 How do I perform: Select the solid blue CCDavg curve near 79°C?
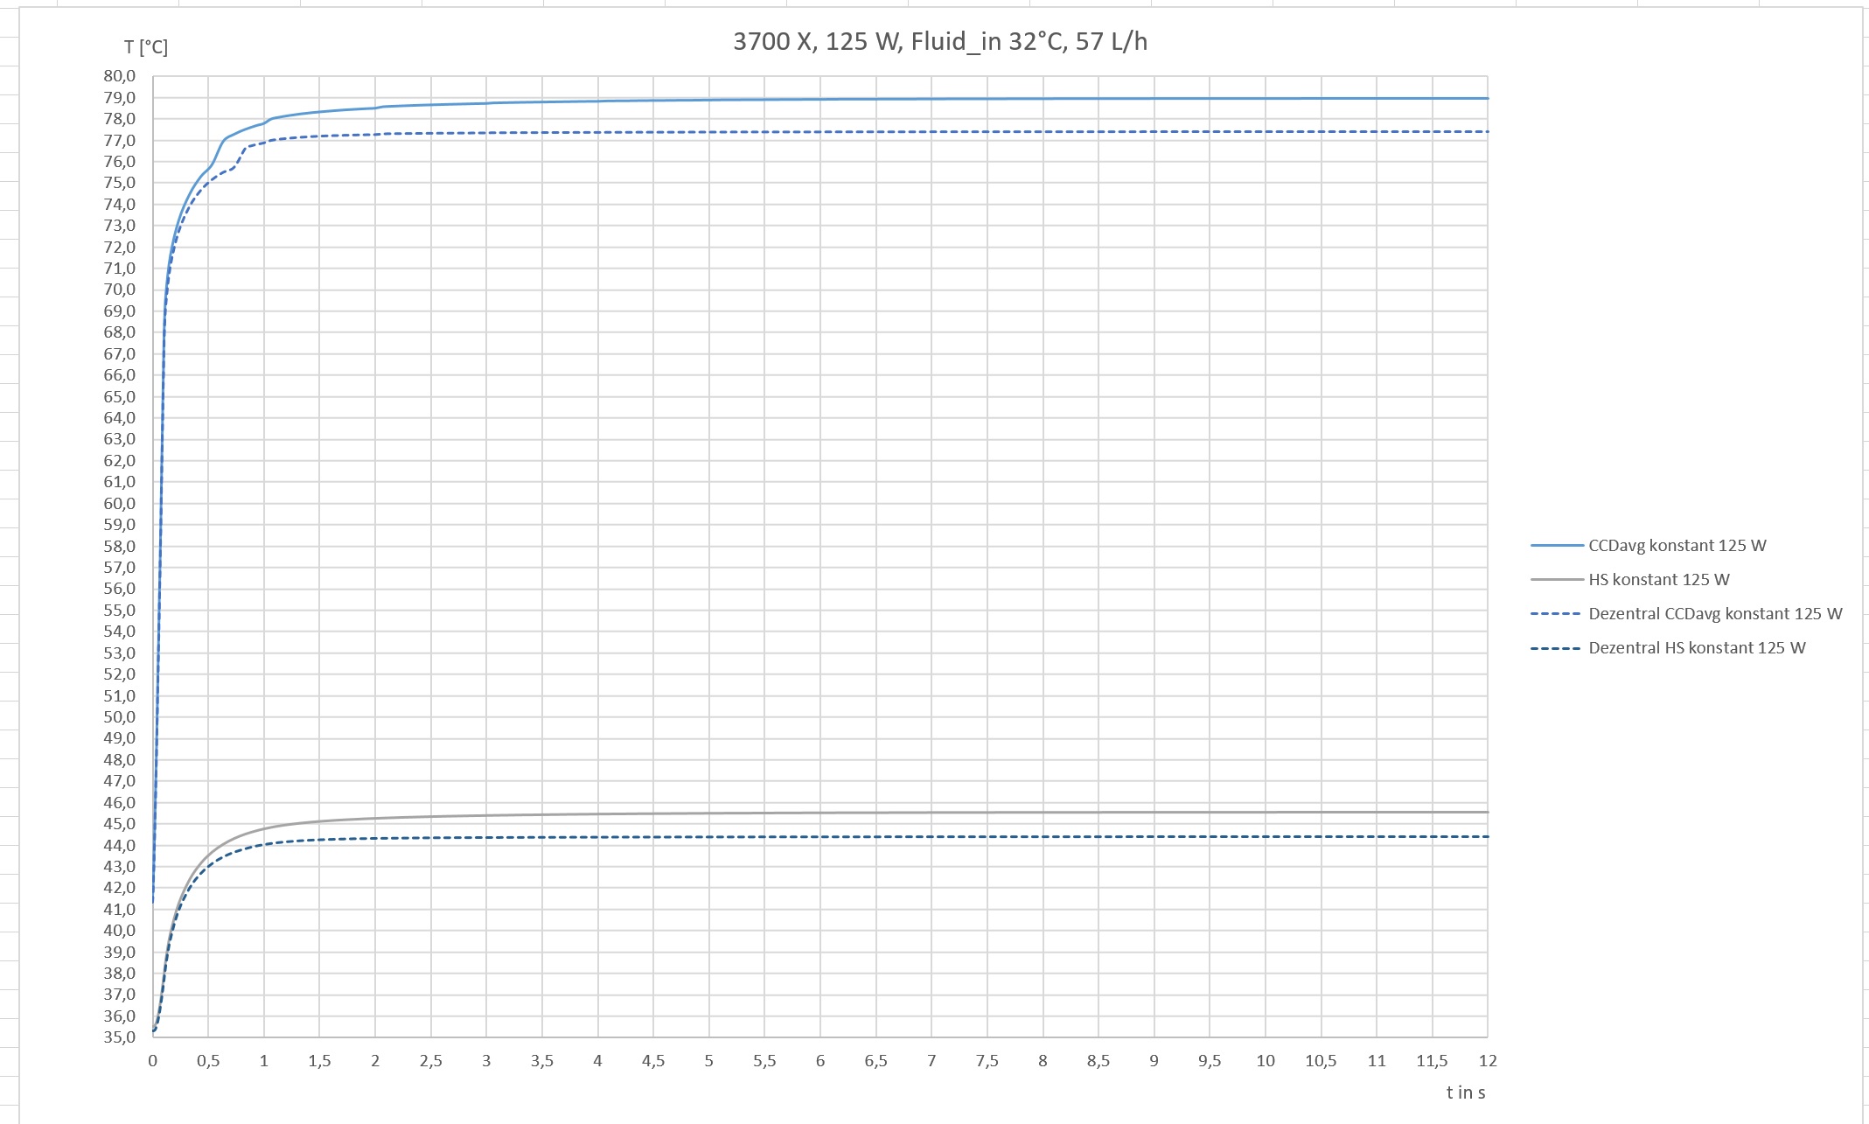click(875, 99)
